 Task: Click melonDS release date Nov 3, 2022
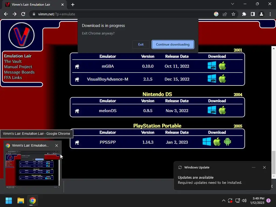pos(177,111)
